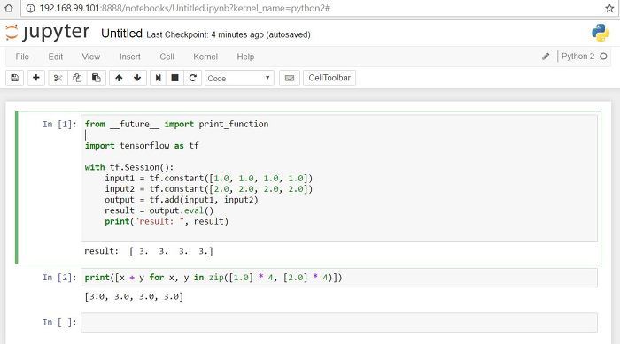
Task: Click the save and checkpoint icon
Action: tap(15, 78)
